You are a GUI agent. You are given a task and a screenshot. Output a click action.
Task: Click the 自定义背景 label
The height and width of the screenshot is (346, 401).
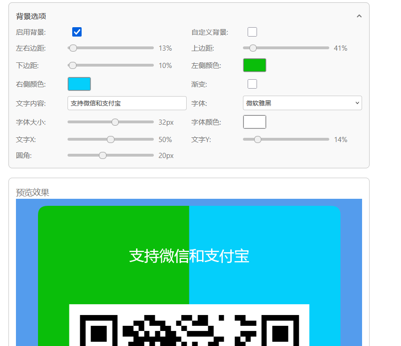210,32
